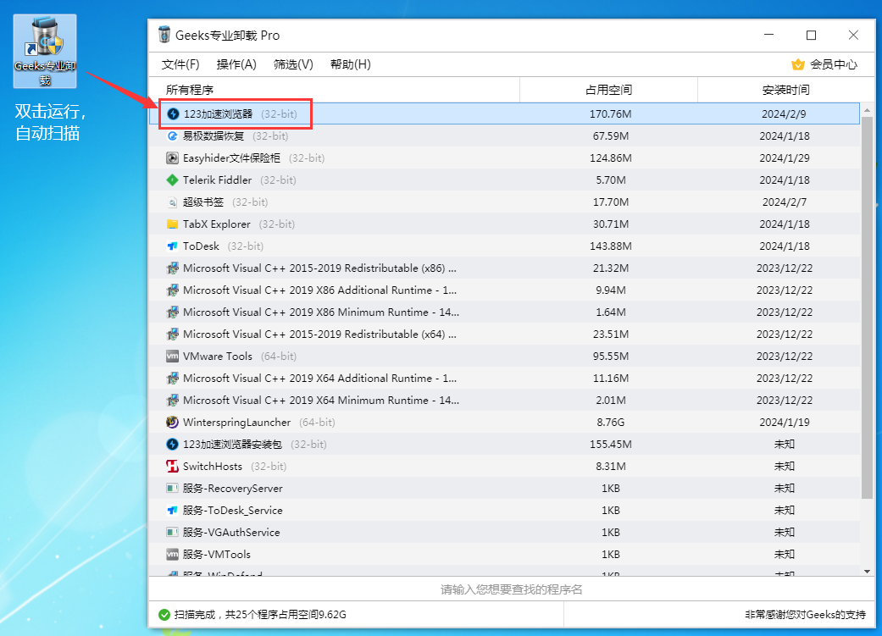882x636 pixels.
Task: Click the vertical scrollbar thumb
Action: click(867, 307)
